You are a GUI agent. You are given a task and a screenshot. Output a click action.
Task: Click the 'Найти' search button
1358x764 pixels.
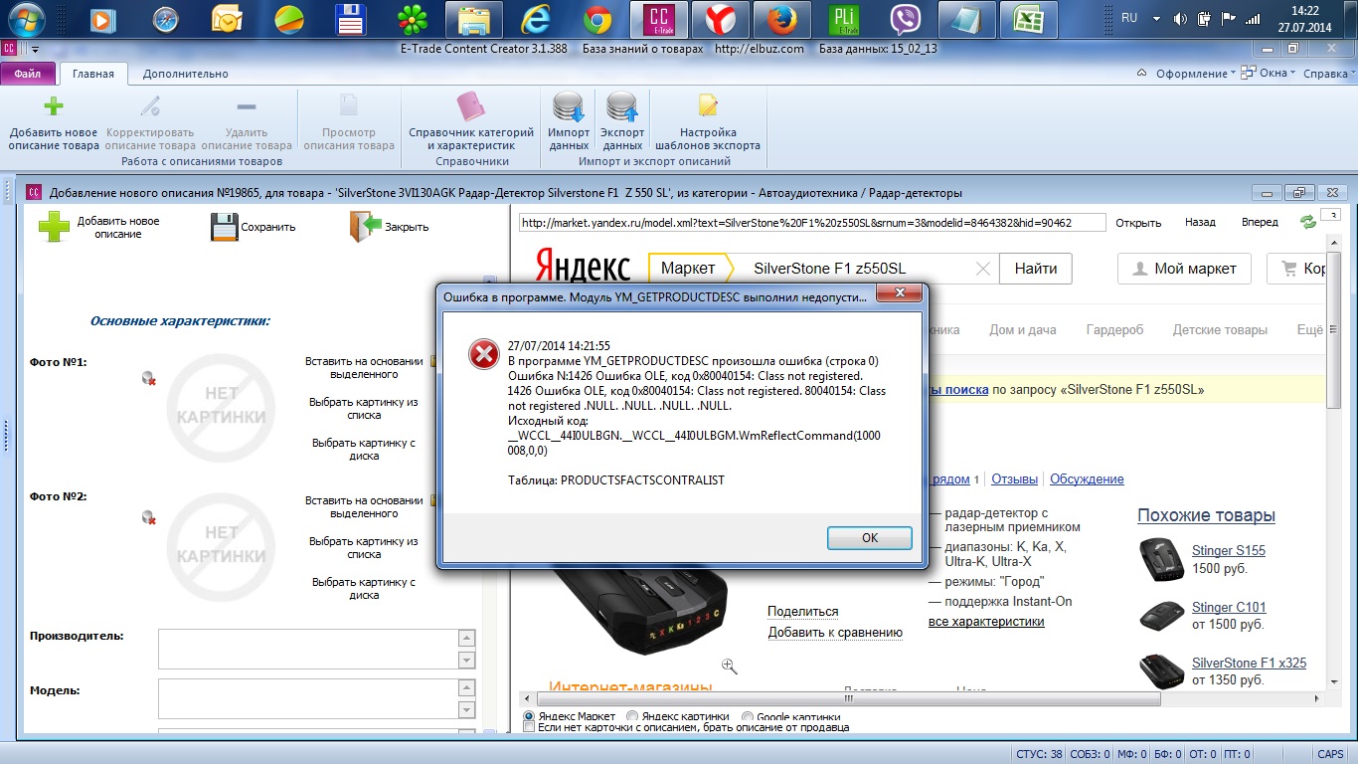pos(1036,269)
